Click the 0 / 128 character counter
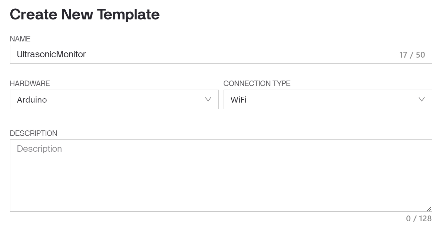Viewport: 442px width, 232px height. pyautogui.click(x=419, y=219)
